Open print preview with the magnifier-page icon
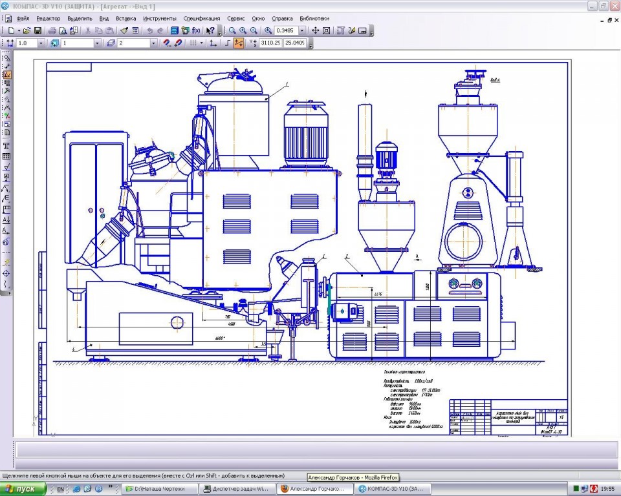 (63, 31)
